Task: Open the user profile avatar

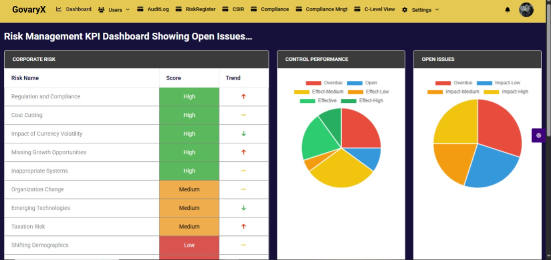Action: point(526,10)
